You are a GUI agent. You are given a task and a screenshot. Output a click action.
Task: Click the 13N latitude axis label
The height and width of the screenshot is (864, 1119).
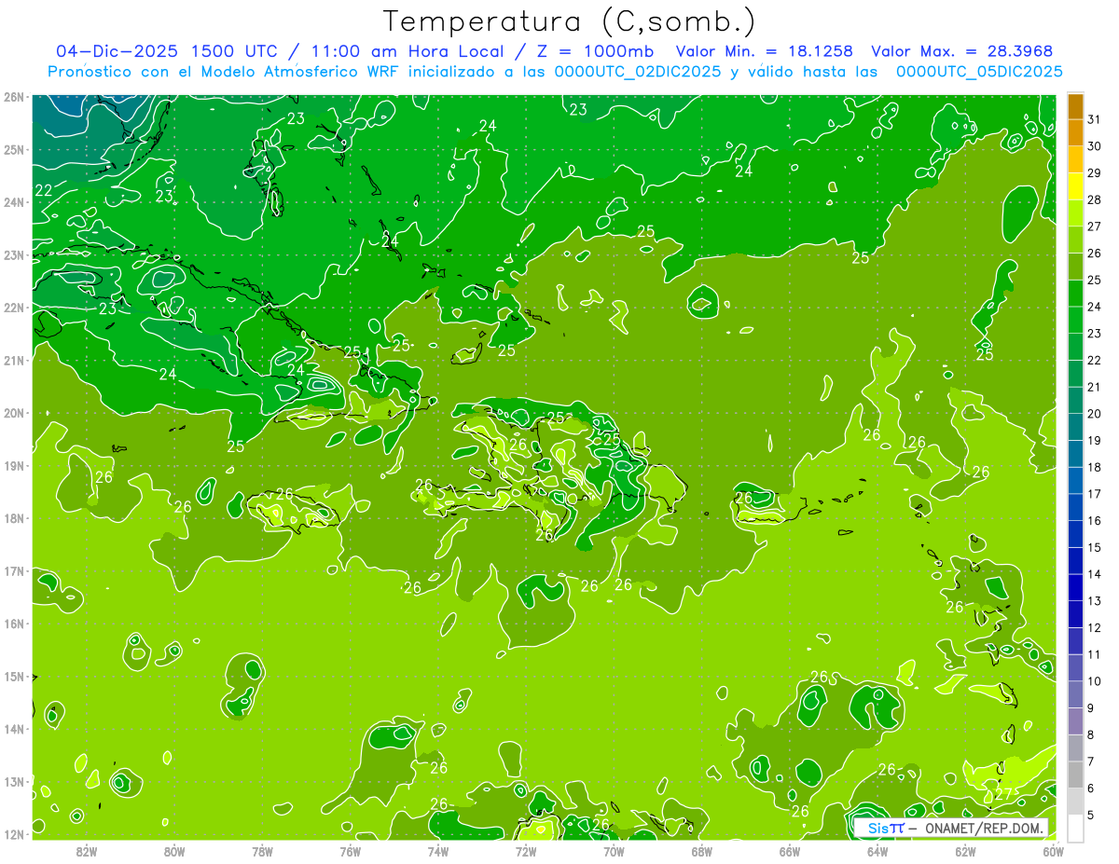click(x=13, y=781)
